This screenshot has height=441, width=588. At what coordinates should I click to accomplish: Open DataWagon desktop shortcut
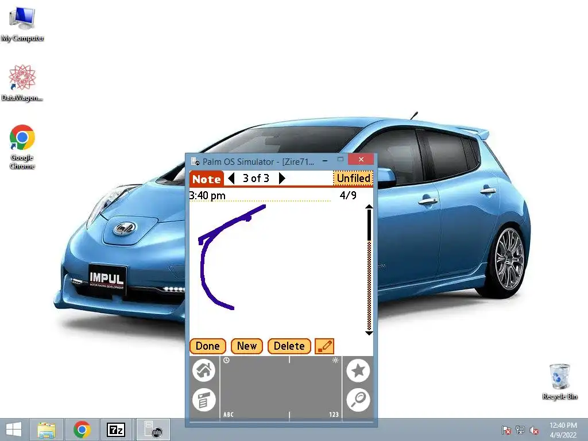click(x=22, y=83)
